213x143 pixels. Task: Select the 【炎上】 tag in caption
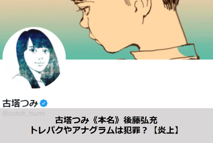pyautogui.click(x=166, y=130)
